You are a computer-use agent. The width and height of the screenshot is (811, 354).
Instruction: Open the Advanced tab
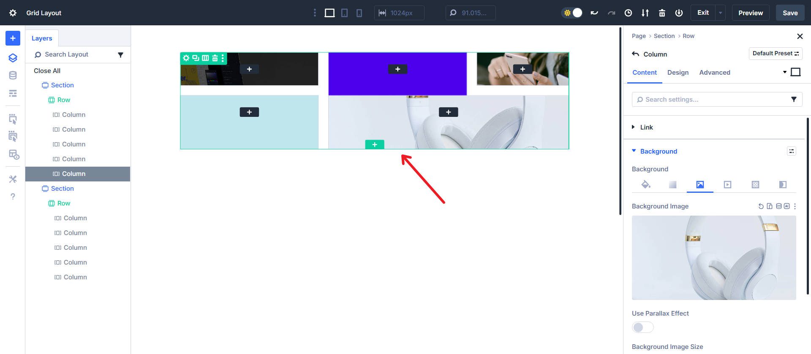click(714, 73)
